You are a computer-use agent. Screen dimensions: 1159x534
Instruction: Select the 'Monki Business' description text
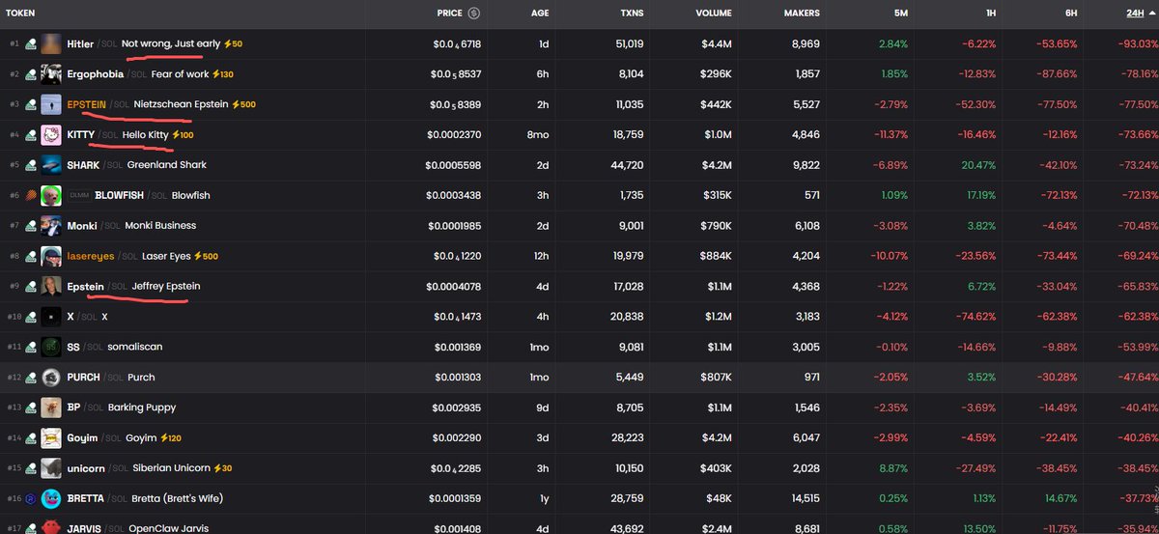[x=160, y=226]
